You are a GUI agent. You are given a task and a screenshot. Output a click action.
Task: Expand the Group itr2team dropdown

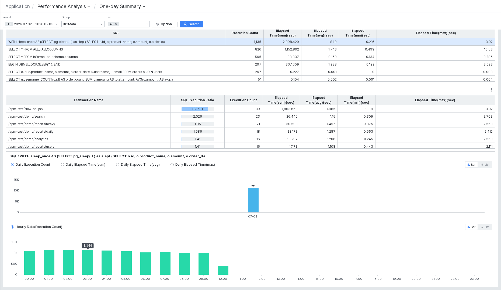tap(83, 24)
